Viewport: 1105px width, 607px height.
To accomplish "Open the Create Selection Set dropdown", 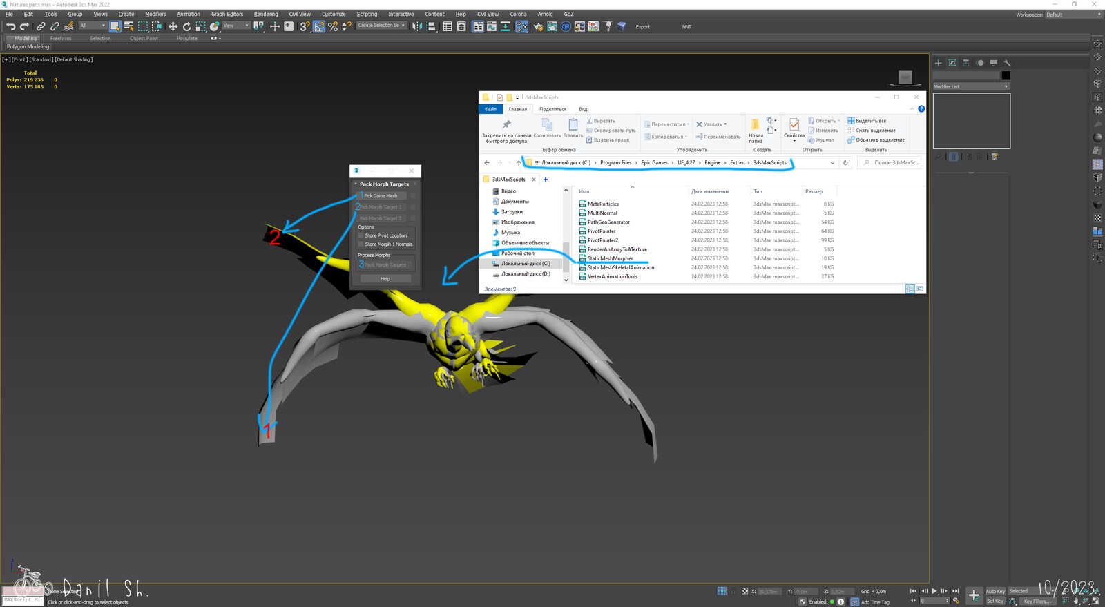I will coord(381,26).
